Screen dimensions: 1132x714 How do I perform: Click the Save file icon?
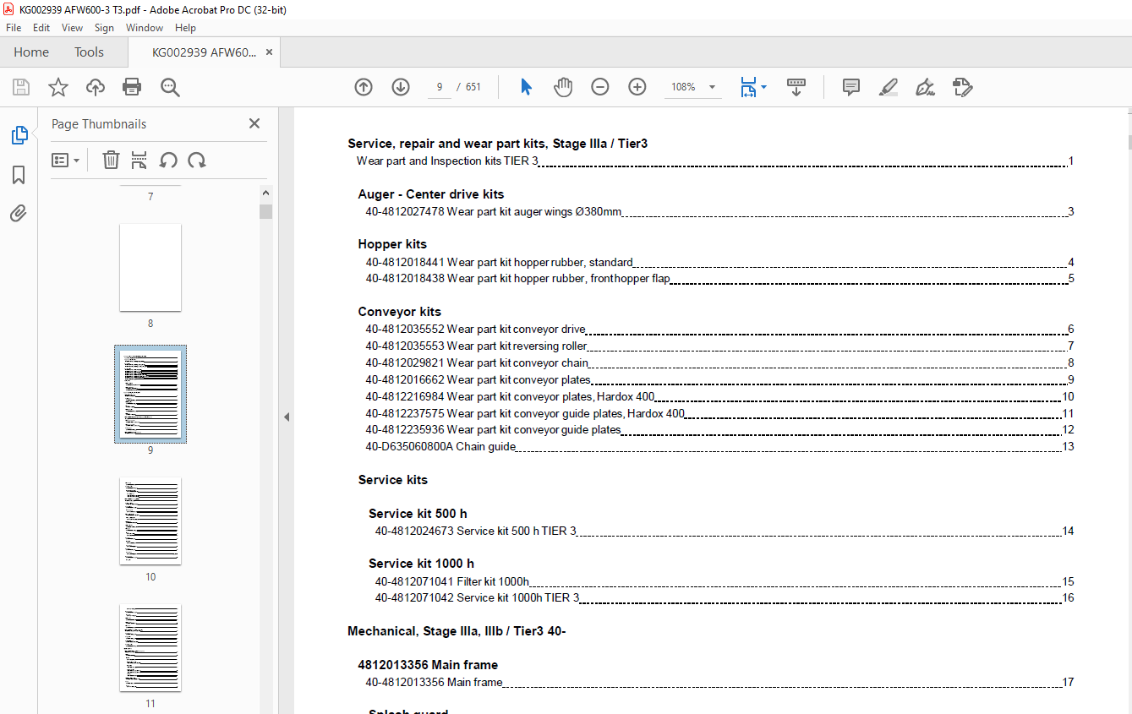coord(21,87)
